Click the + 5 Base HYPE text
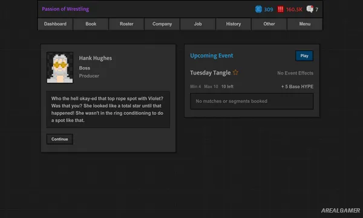Image resolution: width=363 pixels, height=218 pixels. (x=297, y=87)
